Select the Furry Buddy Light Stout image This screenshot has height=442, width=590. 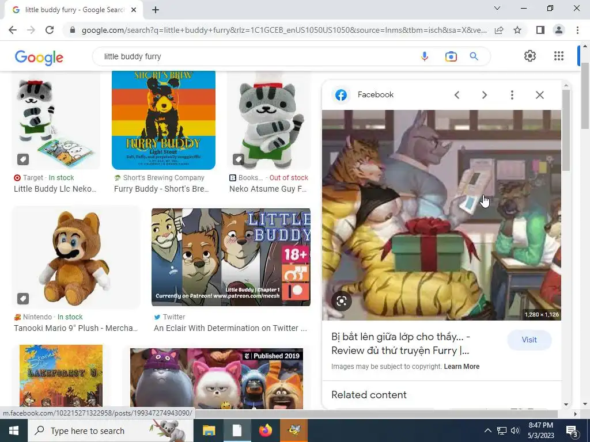click(x=163, y=120)
